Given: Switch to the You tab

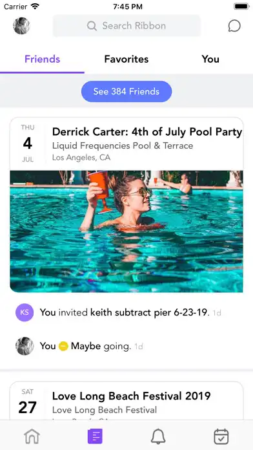Looking at the screenshot, I should [x=210, y=59].
